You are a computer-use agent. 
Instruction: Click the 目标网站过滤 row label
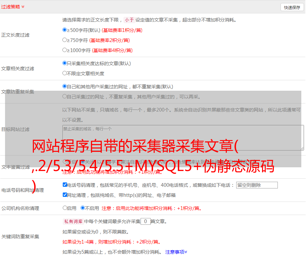(x=15, y=129)
